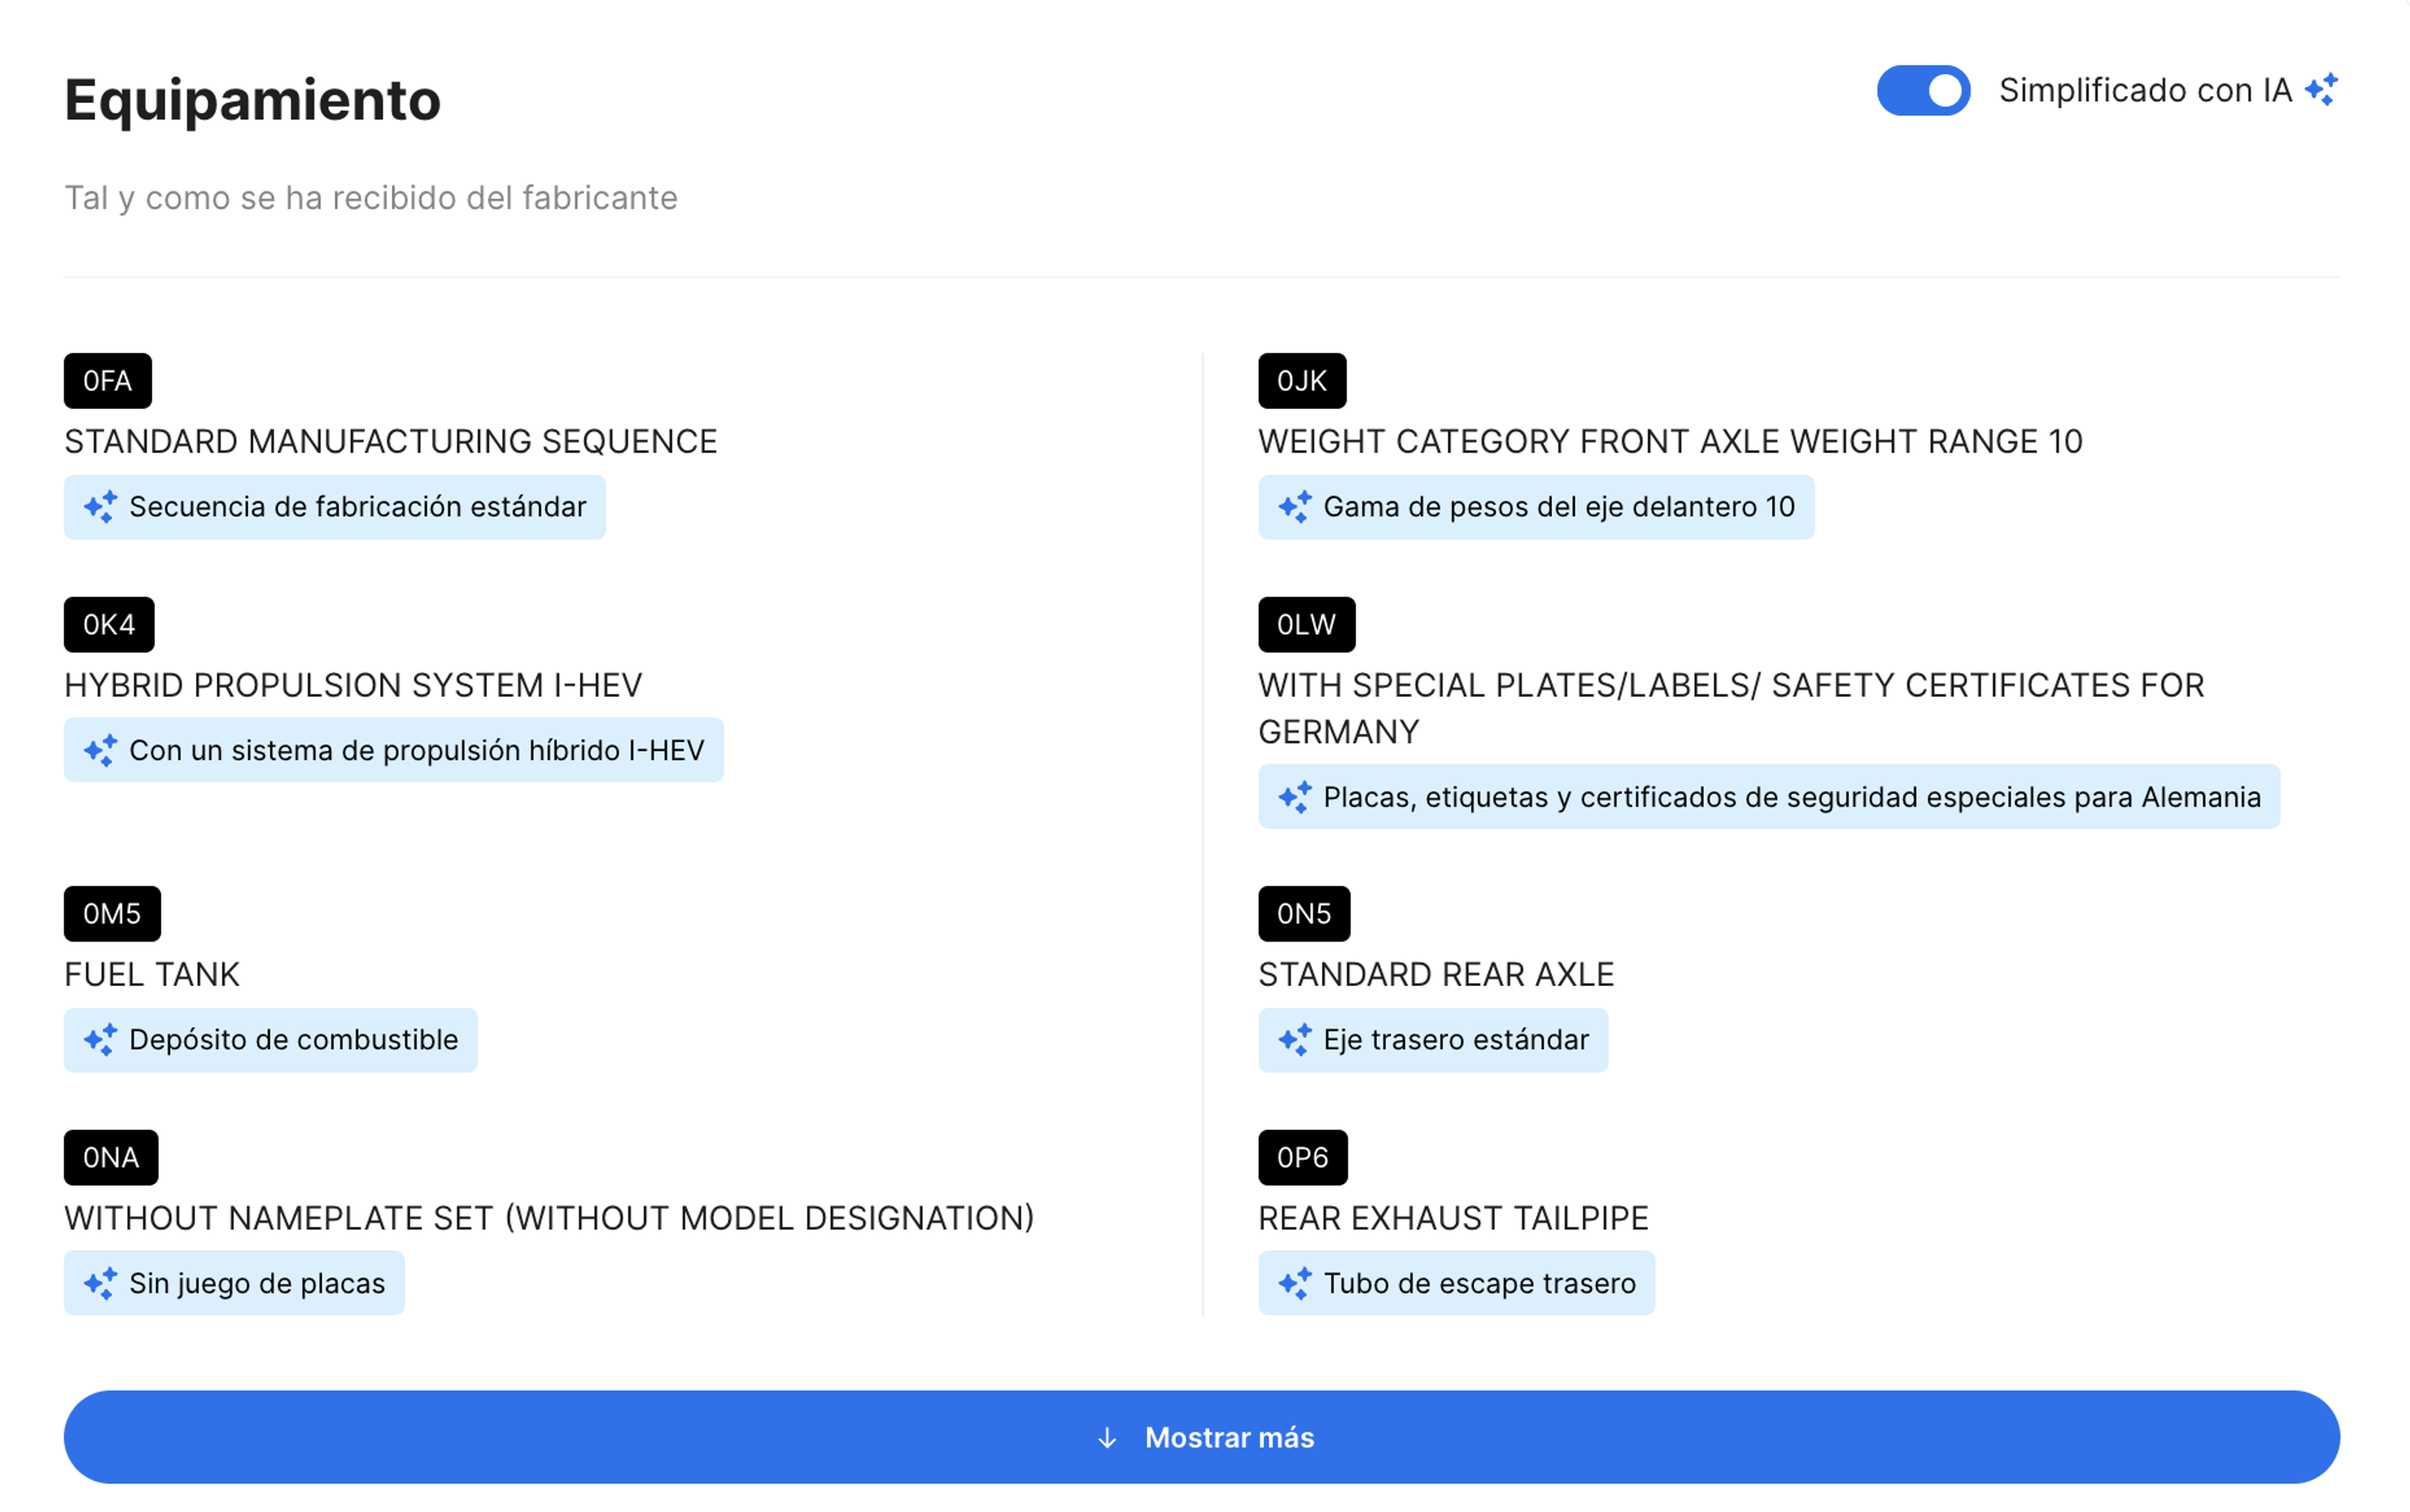Click sparkle icon next to Simplificado con IA

coord(2321,90)
